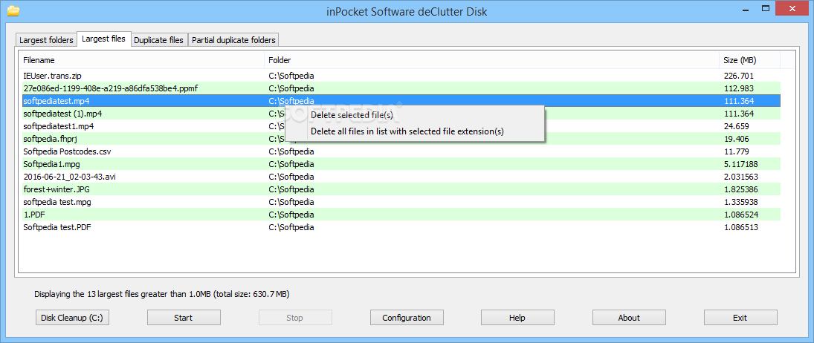The width and height of the screenshot is (814, 343).
Task: Select Softpedia test.PDF file row
Action: pos(401,227)
